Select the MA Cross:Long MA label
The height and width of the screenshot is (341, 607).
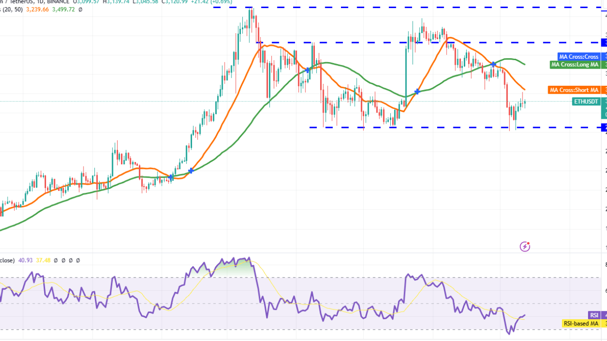click(x=574, y=65)
